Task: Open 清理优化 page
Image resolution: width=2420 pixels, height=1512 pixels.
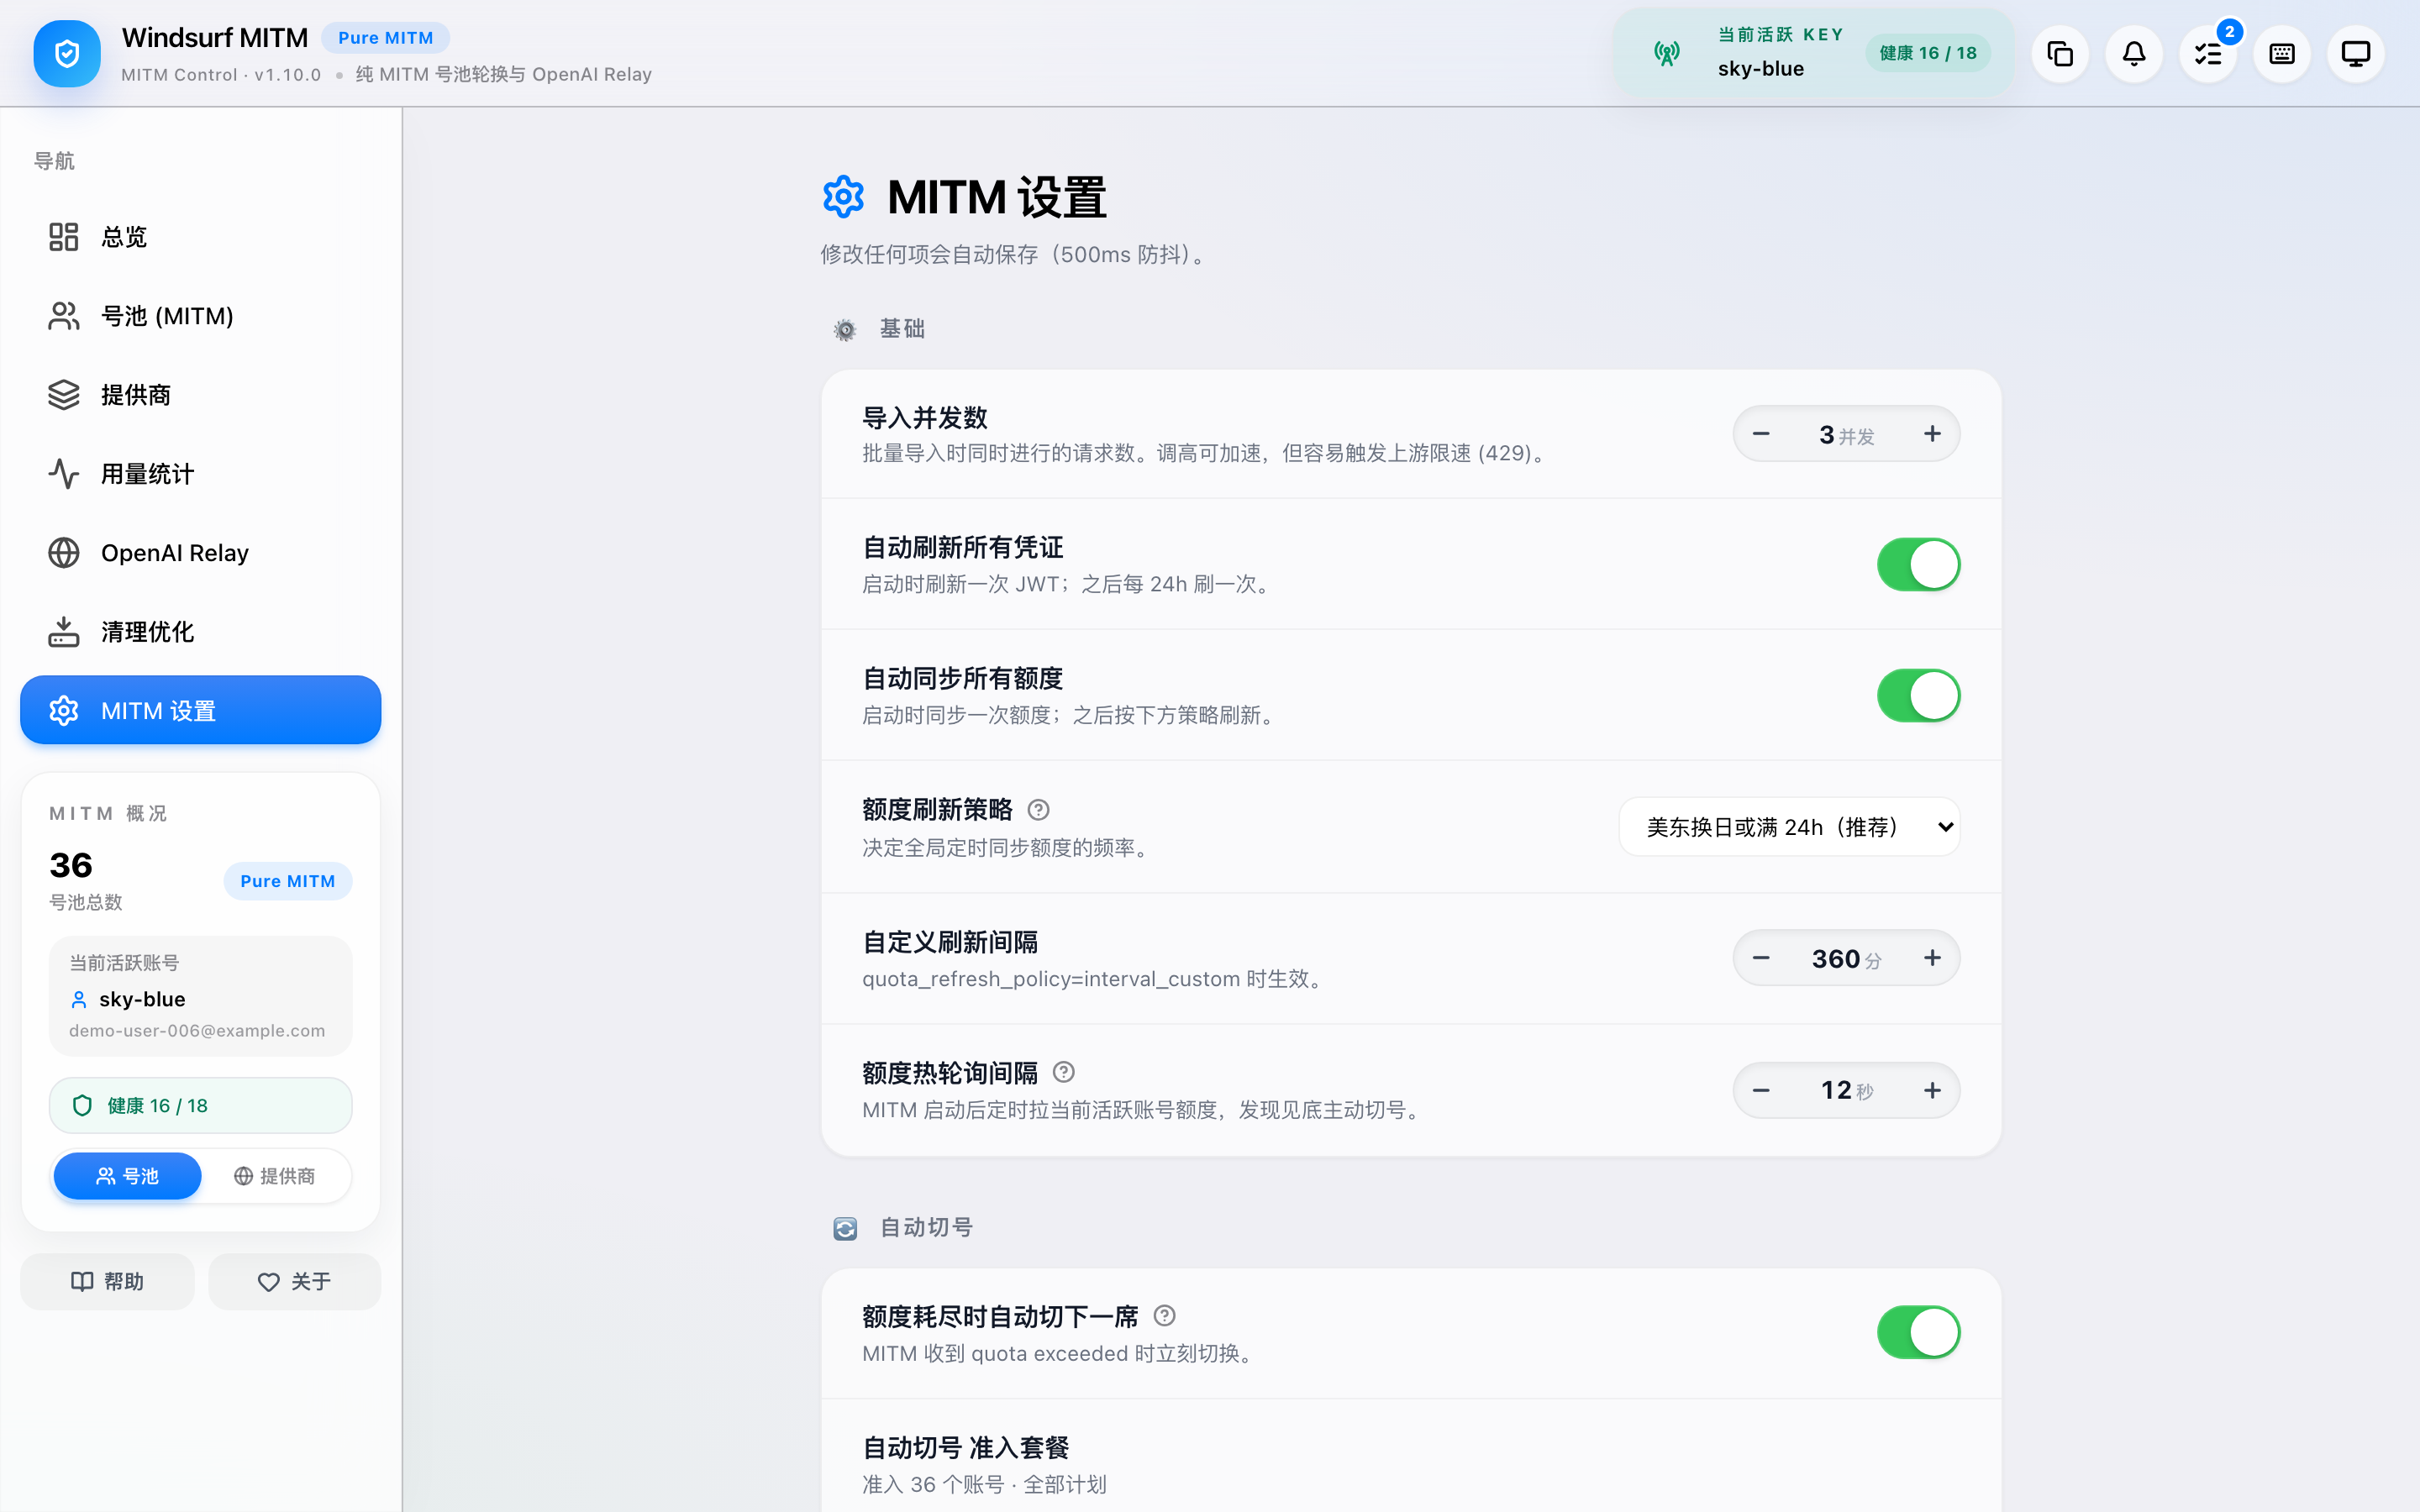Action: 200,632
